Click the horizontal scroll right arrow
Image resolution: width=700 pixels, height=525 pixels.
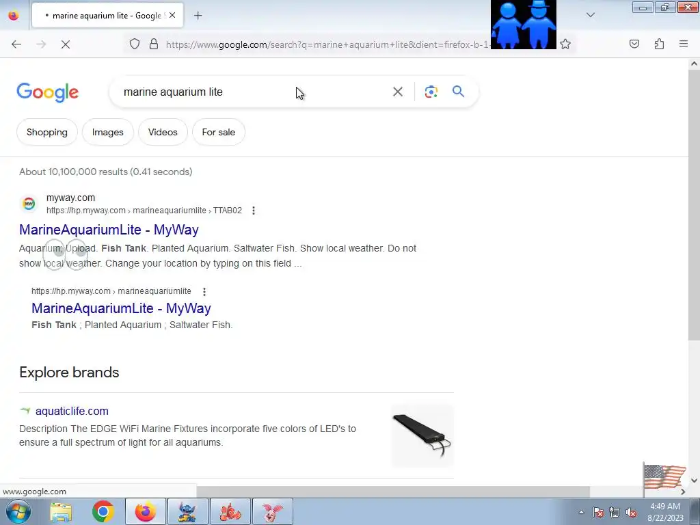coord(683,492)
